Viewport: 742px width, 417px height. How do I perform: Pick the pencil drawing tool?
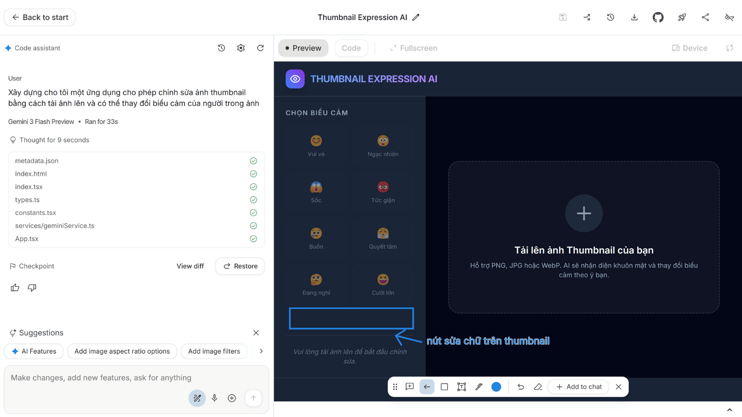(479, 386)
